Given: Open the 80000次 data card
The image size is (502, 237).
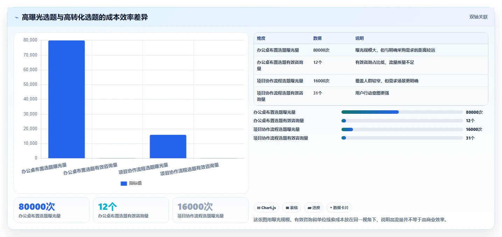Looking at the screenshot, I should click(51, 210).
